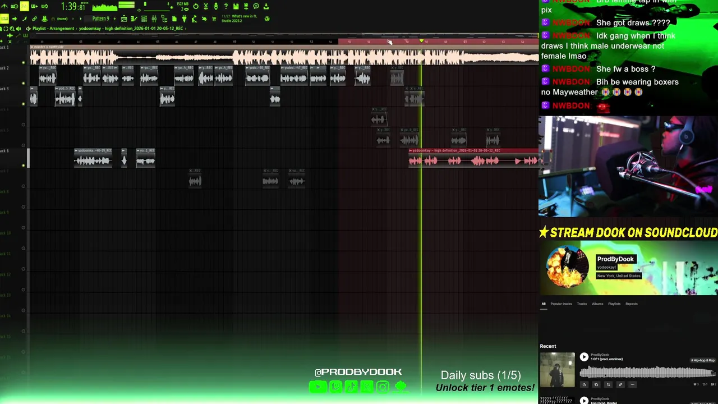Click the highlighted typing keyboard icon
The width and height of the screenshot is (718, 404).
tap(4, 19)
